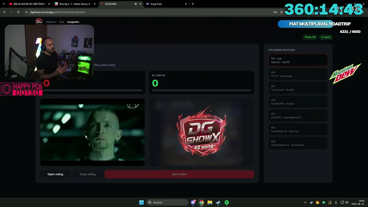Select match #23 Arpithegamer23 vs Gerimester3
Image resolution: width=368 pixels, height=207 pixels.
pos(298,143)
